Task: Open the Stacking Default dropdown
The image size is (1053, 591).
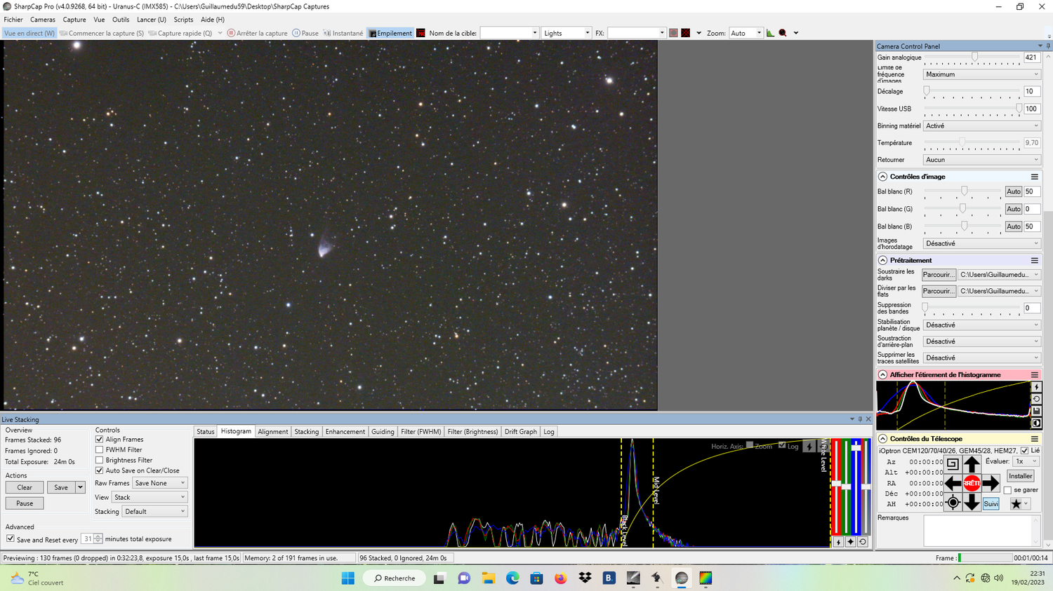Action: pyautogui.click(x=155, y=511)
